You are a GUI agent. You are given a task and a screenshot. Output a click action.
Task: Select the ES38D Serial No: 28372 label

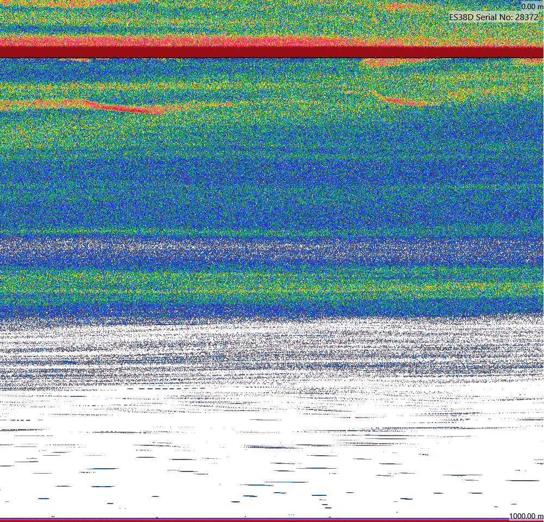[x=493, y=17]
